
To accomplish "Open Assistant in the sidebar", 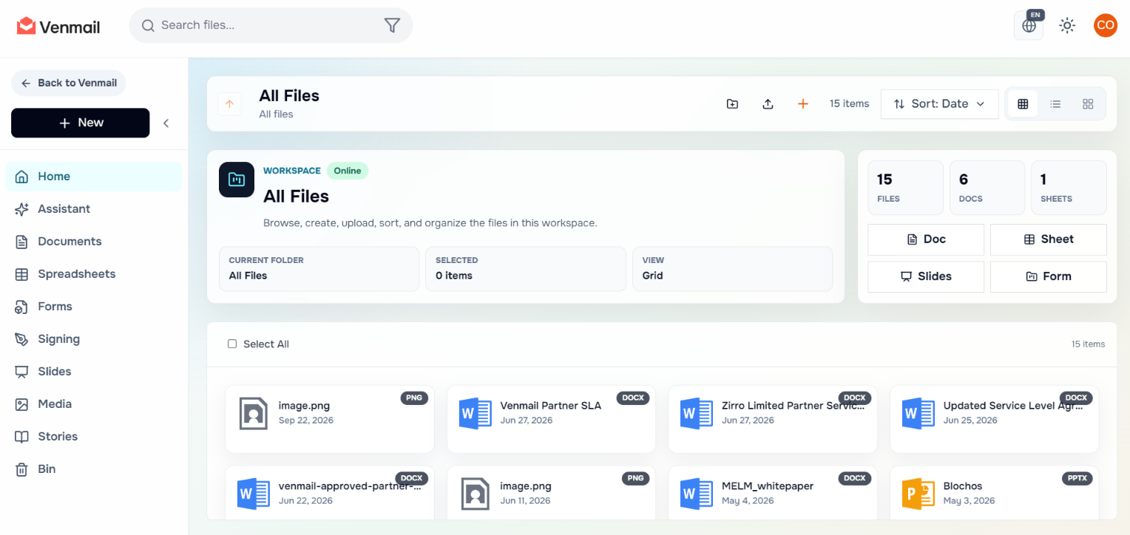I will pos(93,209).
